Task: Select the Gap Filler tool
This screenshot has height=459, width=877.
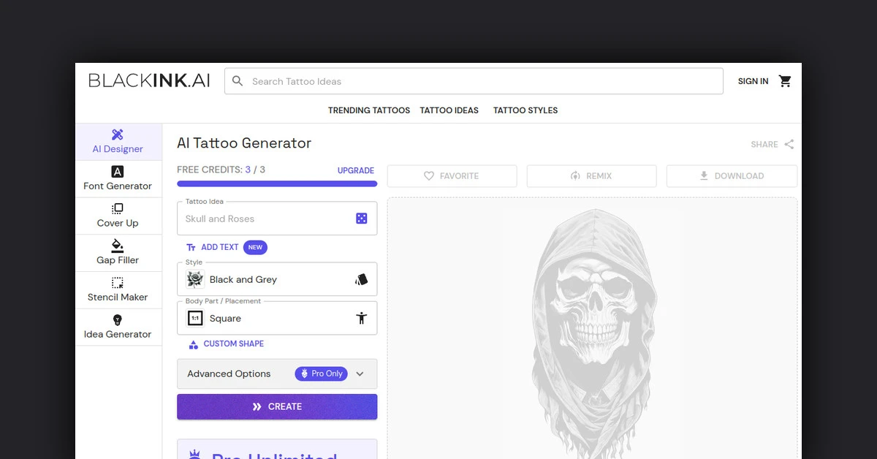Action: coord(118,253)
